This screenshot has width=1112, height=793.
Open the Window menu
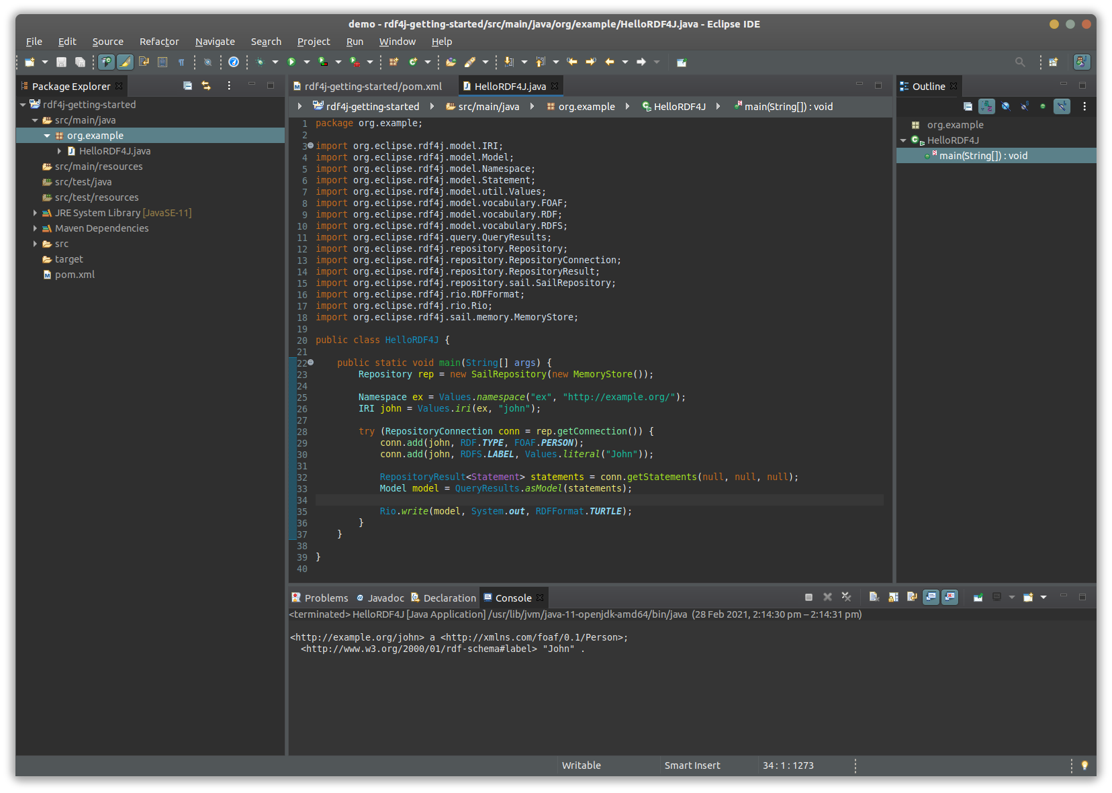point(398,42)
